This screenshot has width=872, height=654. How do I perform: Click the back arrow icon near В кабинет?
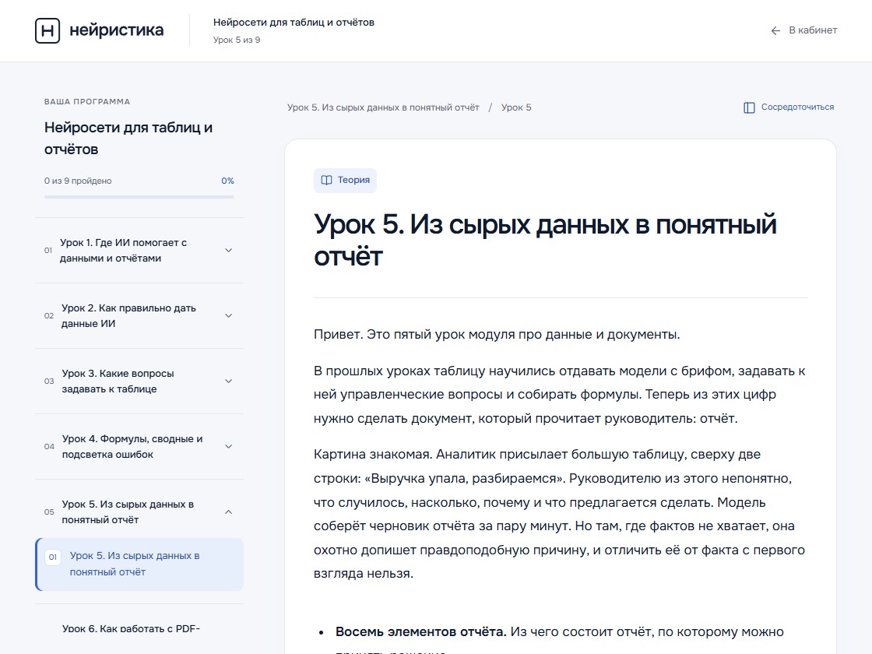coord(775,30)
